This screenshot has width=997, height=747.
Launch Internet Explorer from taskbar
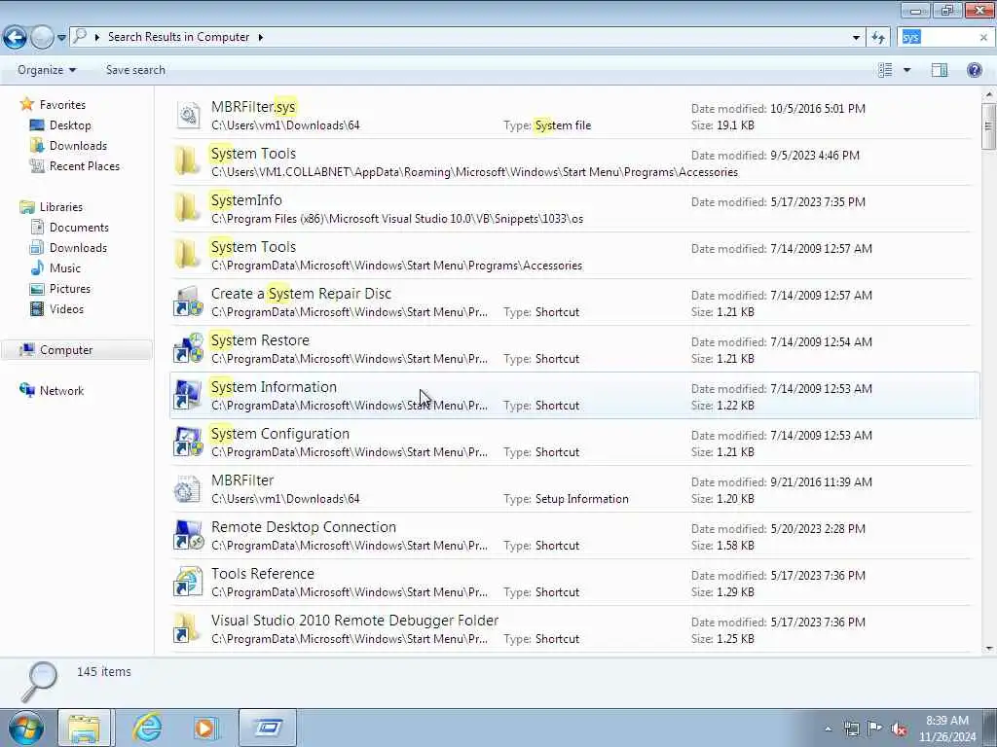tap(146, 728)
